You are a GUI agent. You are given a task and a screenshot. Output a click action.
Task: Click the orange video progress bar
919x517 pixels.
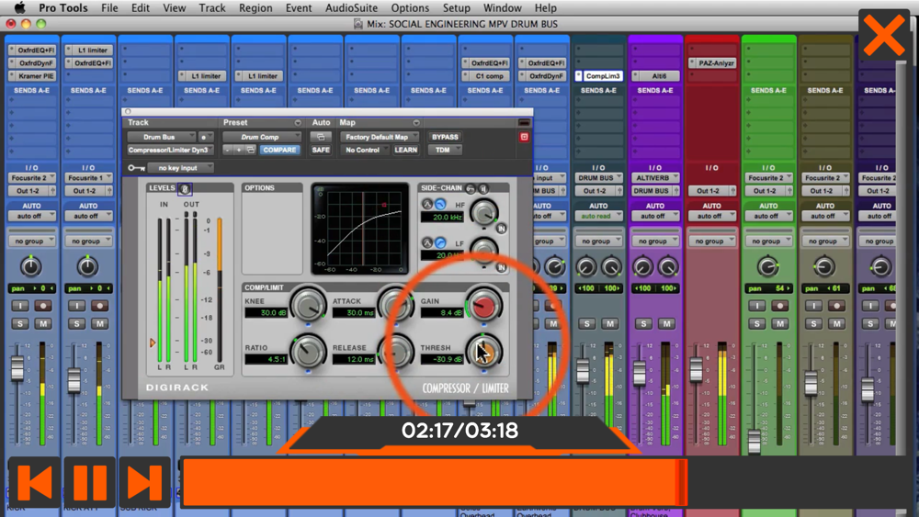(435, 482)
